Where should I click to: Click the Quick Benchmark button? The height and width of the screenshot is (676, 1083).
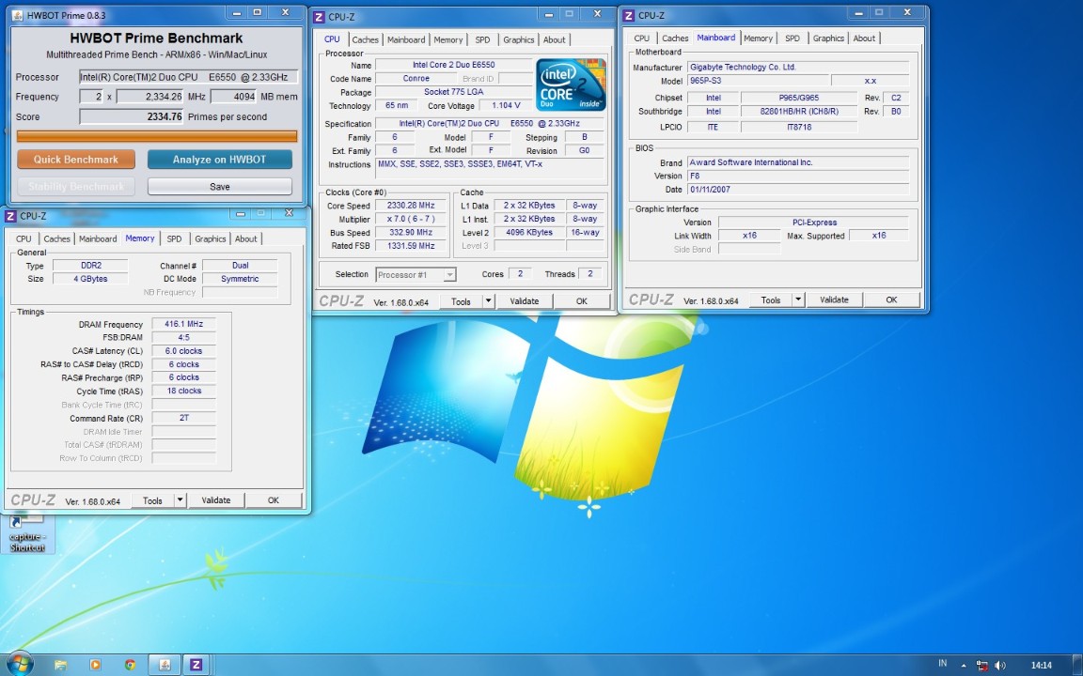tap(76, 160)
